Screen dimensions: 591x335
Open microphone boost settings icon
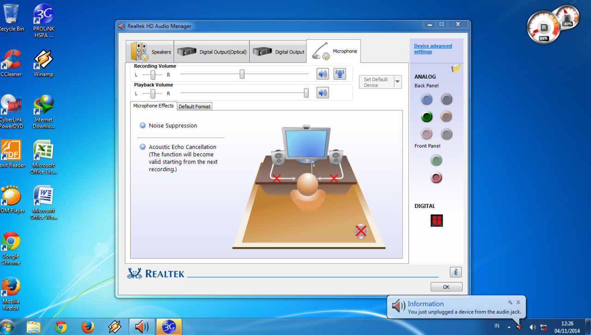click(x=340, y=74)
